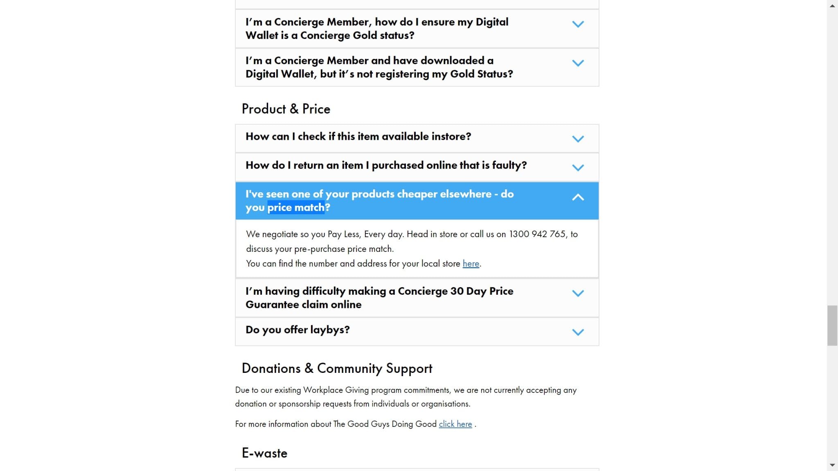Image resolution: width=838 pixels, height=471 pixels.
Task: Click the phone number 1300 942 765 text
Action: pos(537,234)
